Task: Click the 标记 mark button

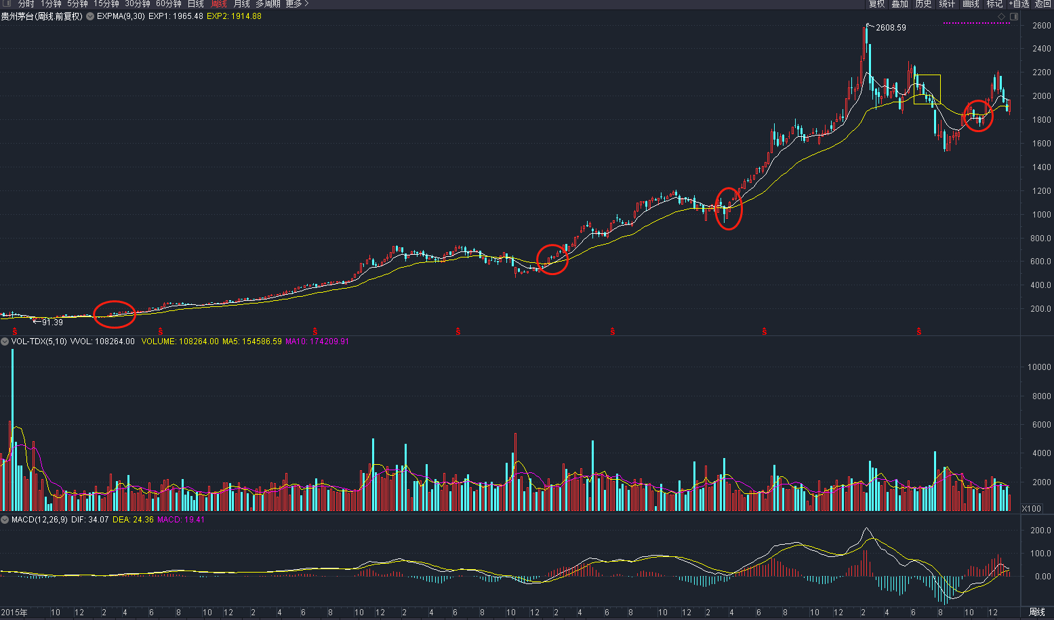Action: click(994, 4)
